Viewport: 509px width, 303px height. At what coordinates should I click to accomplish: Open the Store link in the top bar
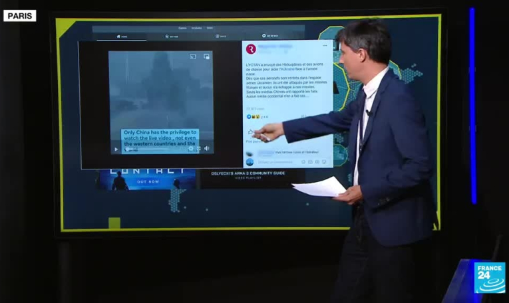[210, 28]
